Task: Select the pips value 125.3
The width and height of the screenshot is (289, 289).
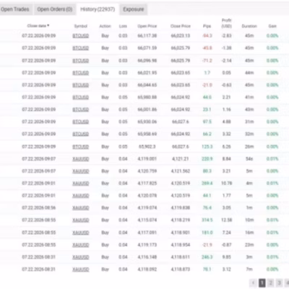Action: pyautogui.click(x=207, y=147)
